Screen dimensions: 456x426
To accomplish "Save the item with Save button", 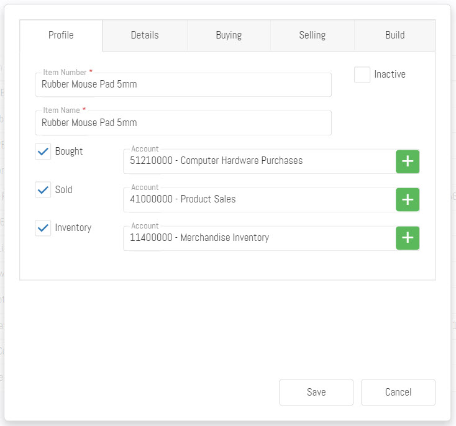I will point(316,392).
